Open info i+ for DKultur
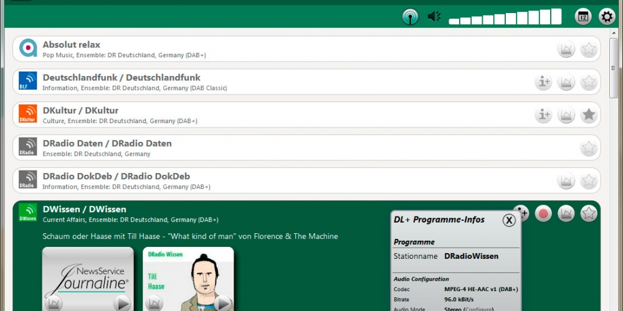623x311 pixels. 543,115
